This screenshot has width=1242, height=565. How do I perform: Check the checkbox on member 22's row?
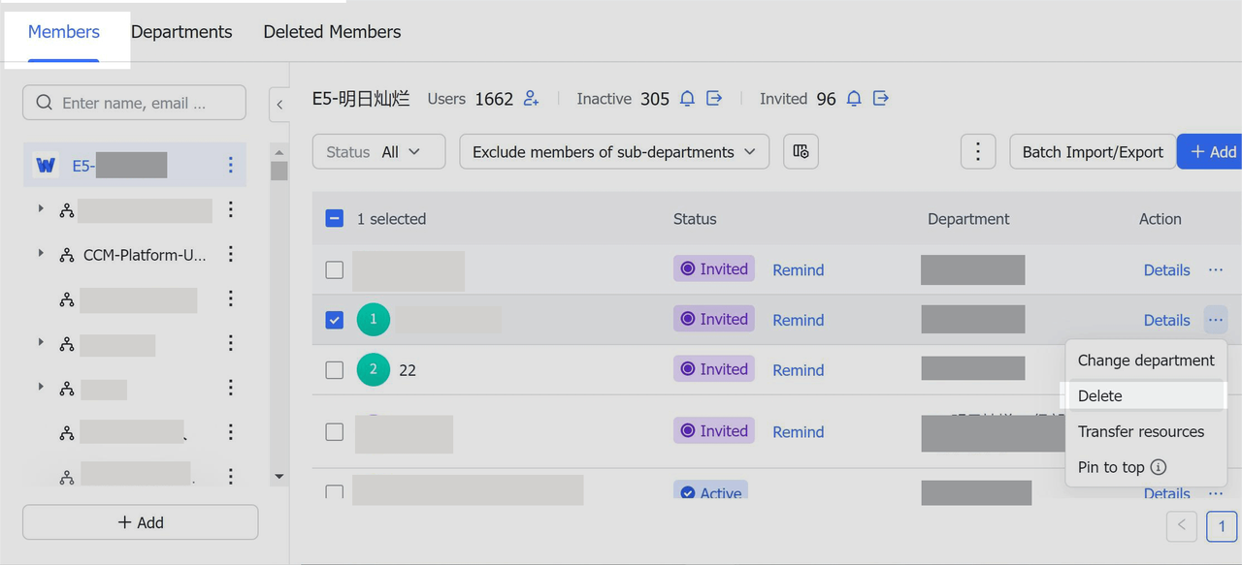point(334,369)
